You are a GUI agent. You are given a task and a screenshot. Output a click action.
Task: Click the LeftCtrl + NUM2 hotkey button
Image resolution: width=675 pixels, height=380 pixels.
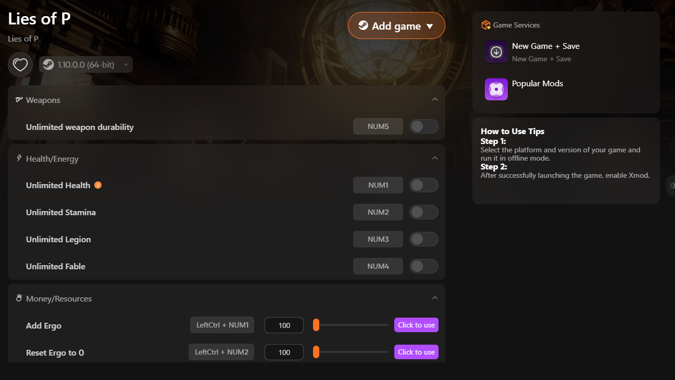point(221,352)
